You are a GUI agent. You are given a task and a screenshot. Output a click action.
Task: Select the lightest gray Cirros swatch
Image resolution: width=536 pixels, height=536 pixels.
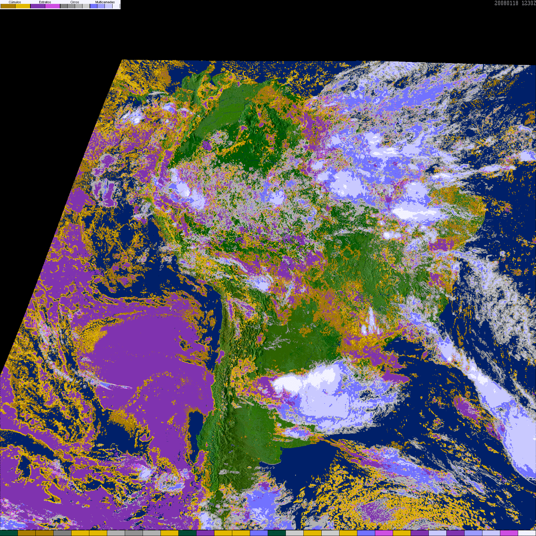tap(86, 6)
